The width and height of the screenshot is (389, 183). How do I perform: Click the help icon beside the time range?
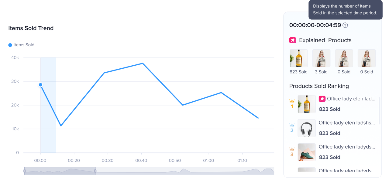pos(345,25)
